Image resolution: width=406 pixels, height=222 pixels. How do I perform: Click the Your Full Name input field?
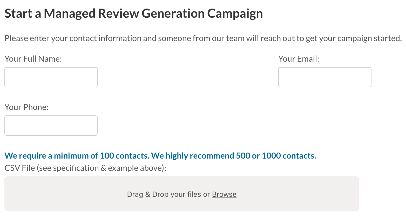[51, 77]
